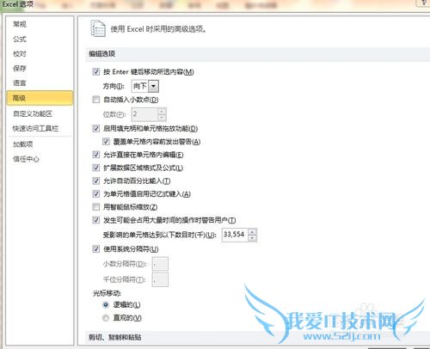Increase the 33,554 value with up arrow
This screenshot has height=349, width=430.
click(x=252, y=232)
